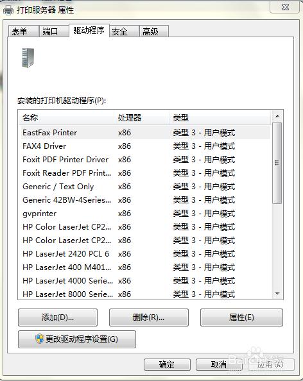
Task: Click the scrollbar up arrow in driver list
Action: click(x=277, y=116)
